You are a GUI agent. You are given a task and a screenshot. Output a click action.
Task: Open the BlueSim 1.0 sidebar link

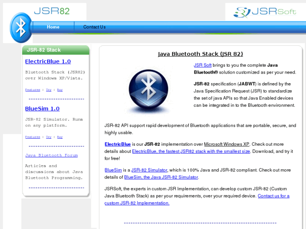click(x=43, y=108)
